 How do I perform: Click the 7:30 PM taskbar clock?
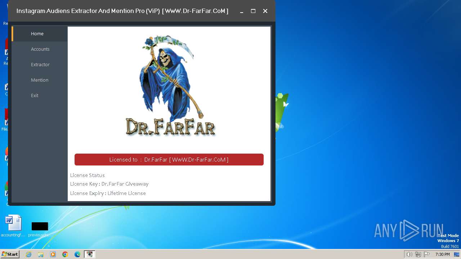(x=442, y=254)
